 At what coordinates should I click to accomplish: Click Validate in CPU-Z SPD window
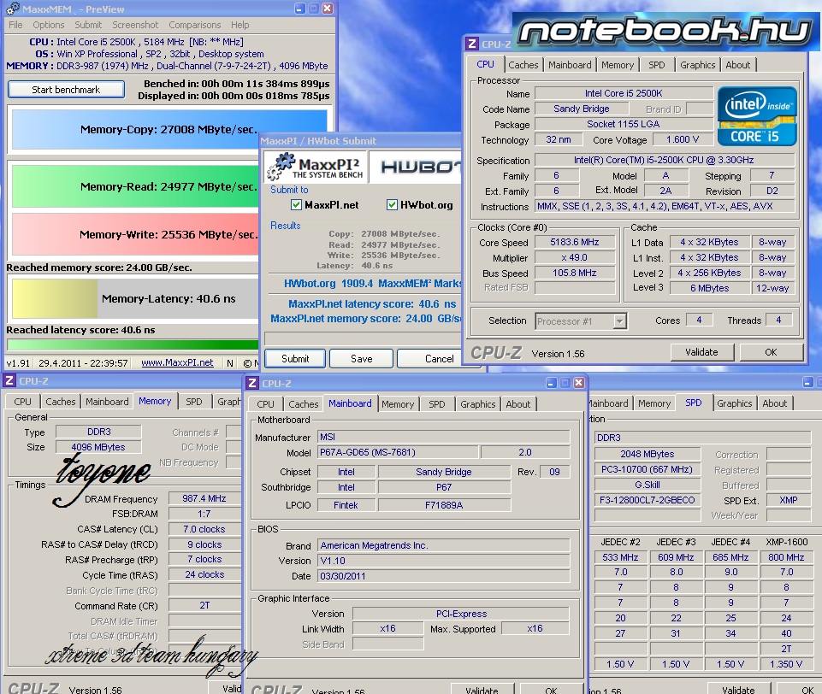[739, 688]
